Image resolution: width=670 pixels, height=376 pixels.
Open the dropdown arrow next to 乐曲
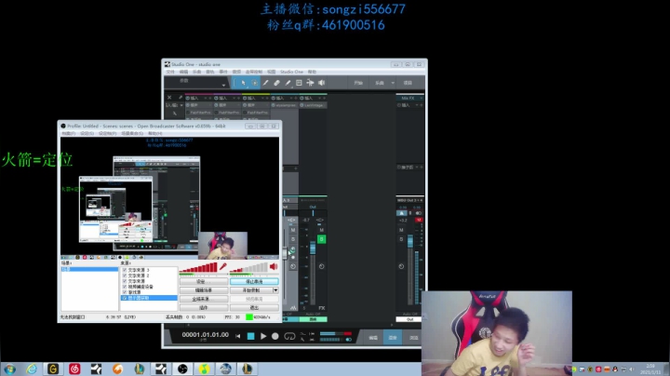[x=393, y=83]
